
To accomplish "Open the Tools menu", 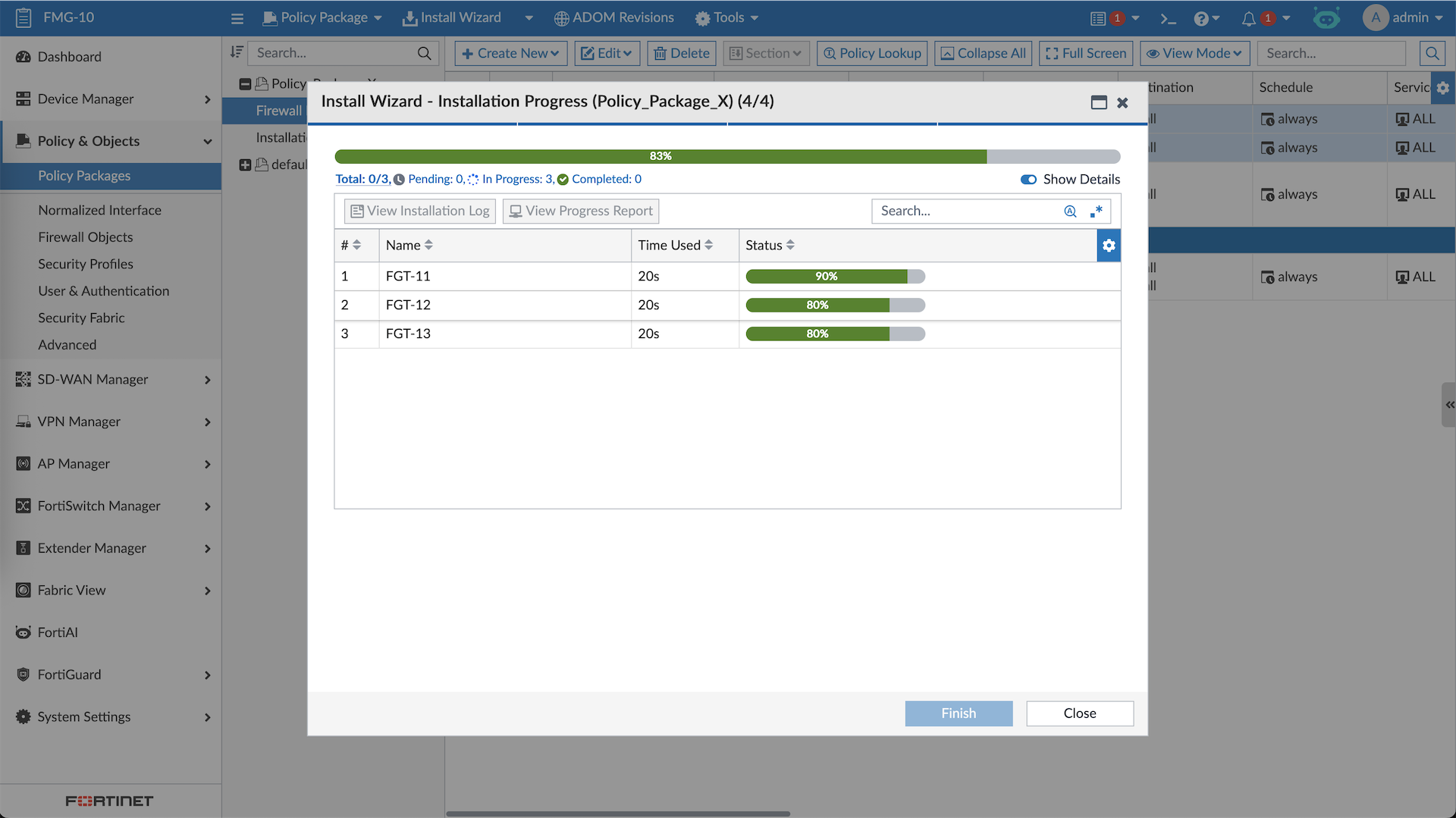I will click(x=726, y=17).
